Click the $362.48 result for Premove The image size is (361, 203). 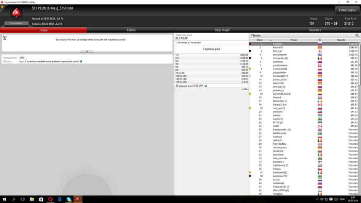pos(353,44)
